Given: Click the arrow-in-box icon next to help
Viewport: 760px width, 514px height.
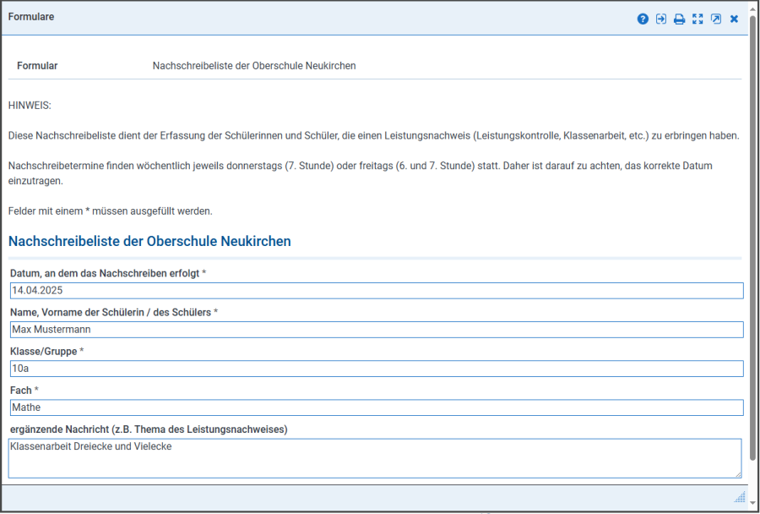Looking at the screenshot, I should point(661,19).
